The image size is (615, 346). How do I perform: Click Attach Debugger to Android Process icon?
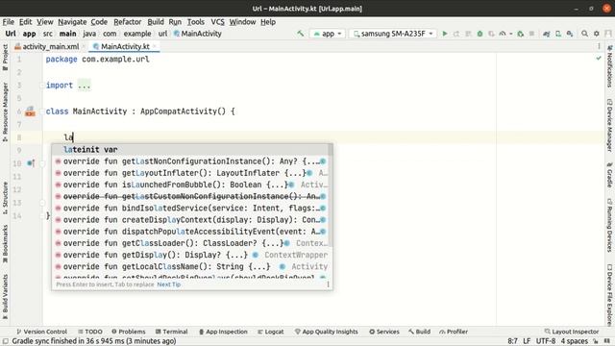point(521,34)
